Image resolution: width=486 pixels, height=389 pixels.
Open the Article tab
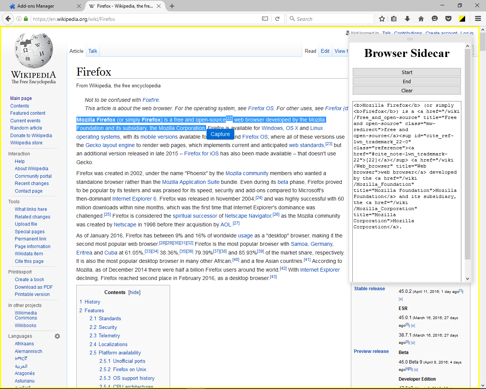point(76,51)
